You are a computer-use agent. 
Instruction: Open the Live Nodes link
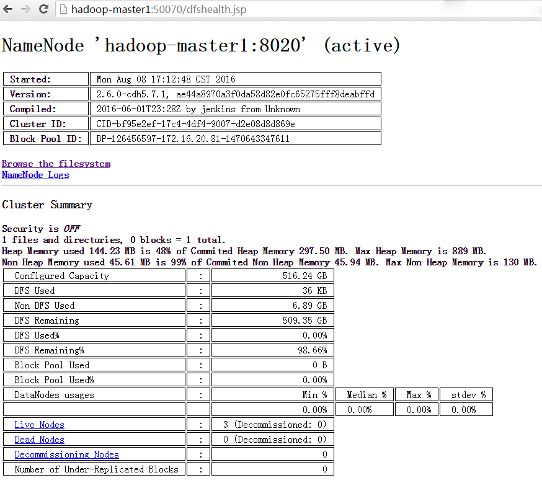[40, 425]
